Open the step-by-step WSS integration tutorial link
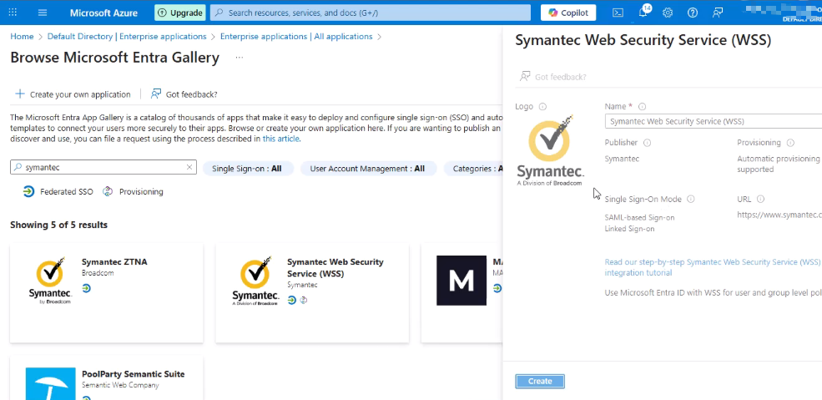The height and width of the screenshot is (400, 822). pyautogui.click(x=712, y=267)
